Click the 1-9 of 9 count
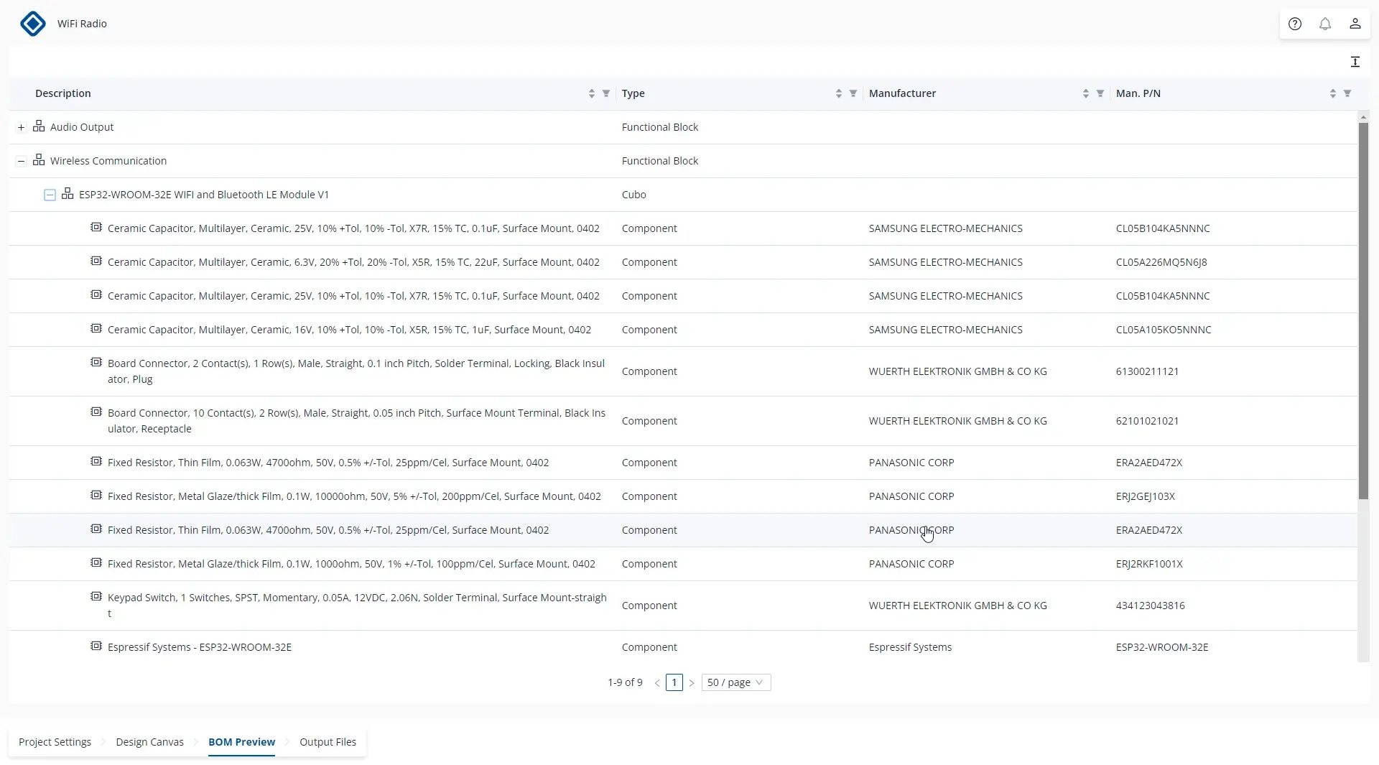The image size is (1379, 765). coord(625,682)
